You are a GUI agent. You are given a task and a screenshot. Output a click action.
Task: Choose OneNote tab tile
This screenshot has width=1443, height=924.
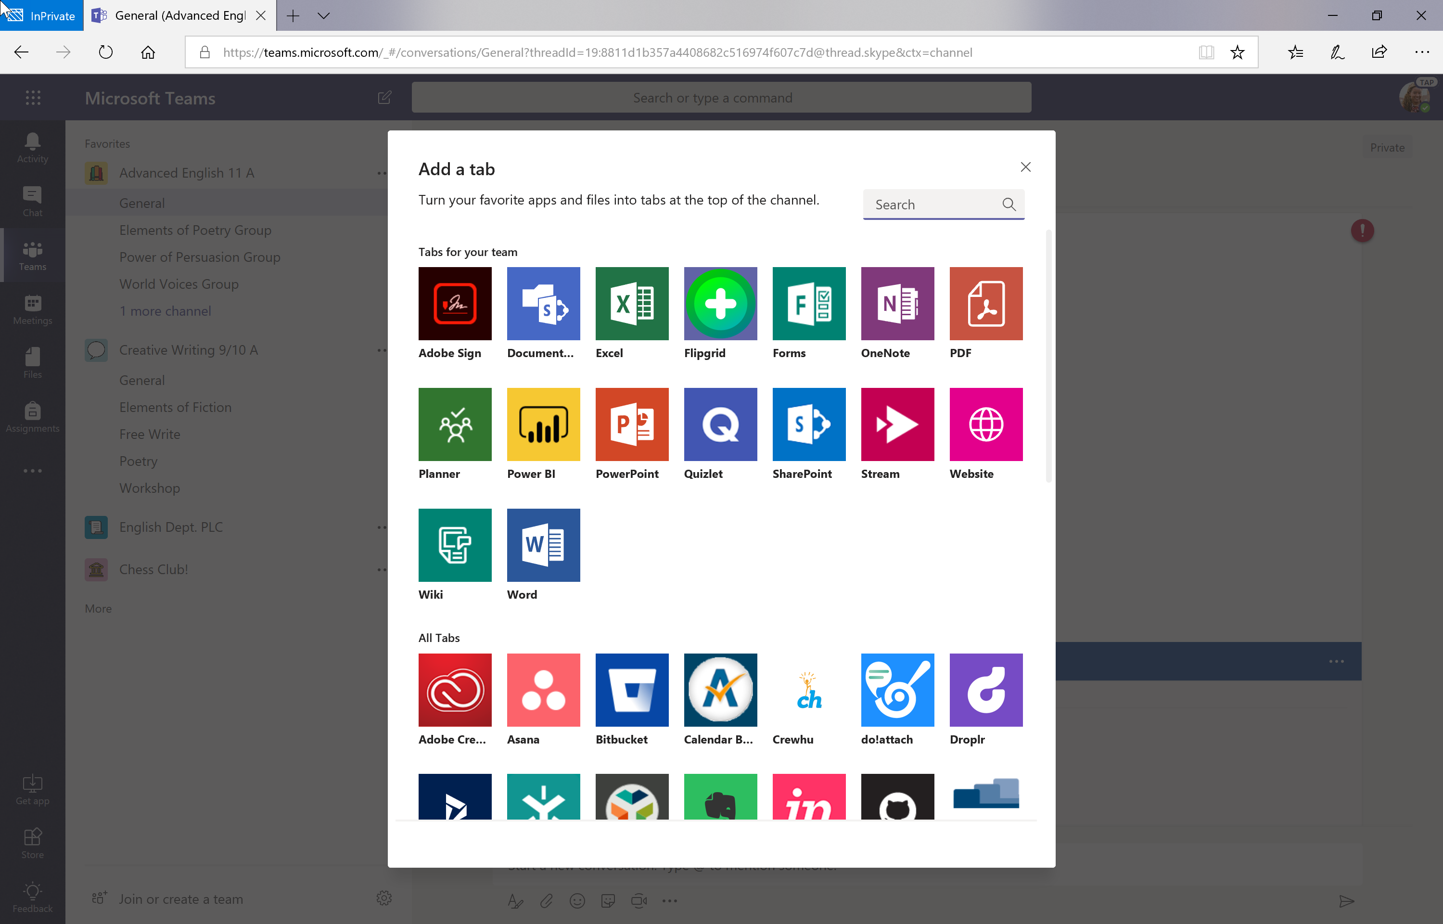897,304
